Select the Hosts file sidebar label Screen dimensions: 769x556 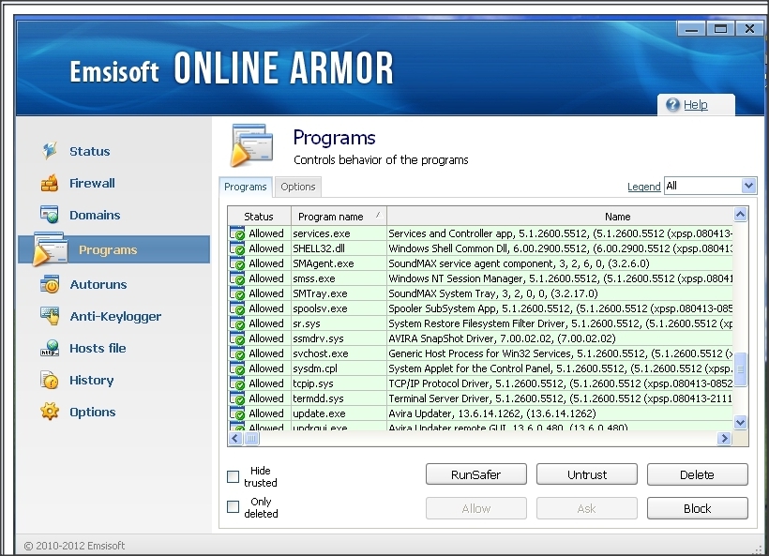pyautogui.click(x=98, y=348)
